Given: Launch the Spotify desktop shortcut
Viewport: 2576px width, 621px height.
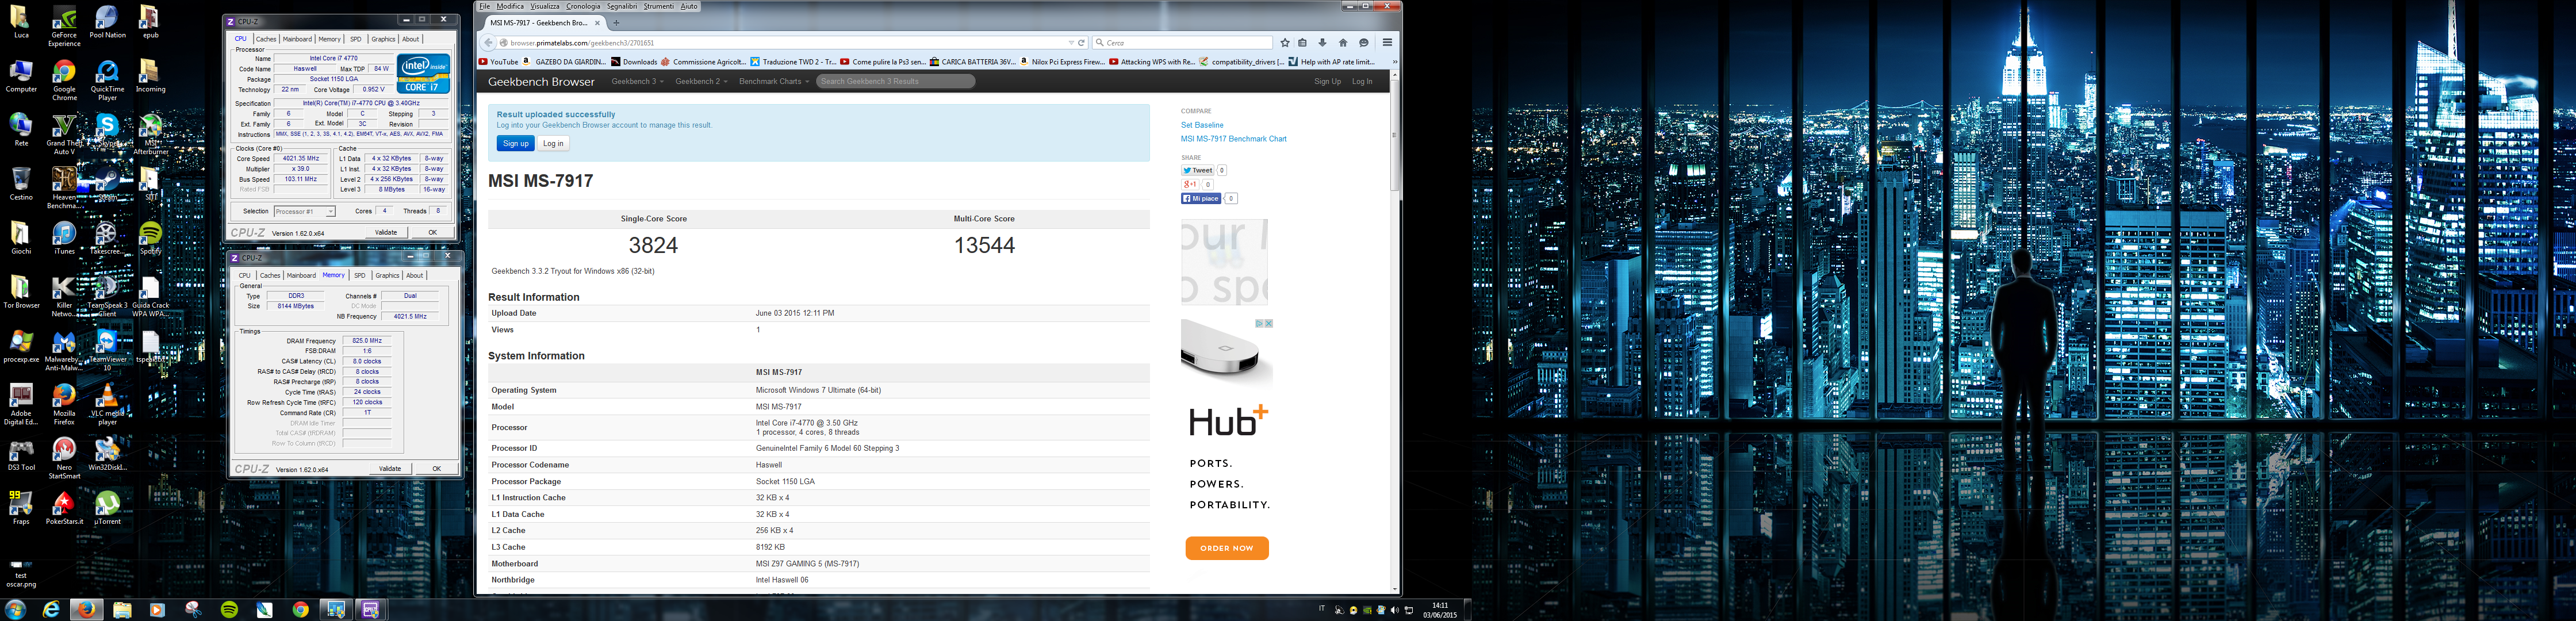Looking at the screenshot, I should tap(150, 238).
